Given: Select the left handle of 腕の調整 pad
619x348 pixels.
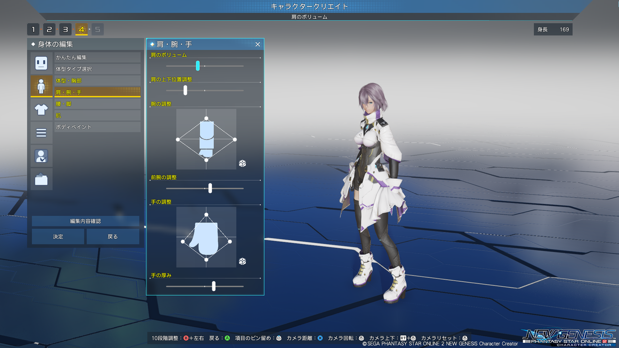Looking at the screenshot, I should [178, 139].
